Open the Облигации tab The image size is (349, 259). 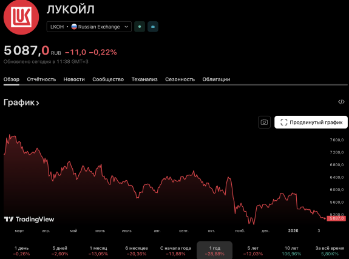[216, 79]
